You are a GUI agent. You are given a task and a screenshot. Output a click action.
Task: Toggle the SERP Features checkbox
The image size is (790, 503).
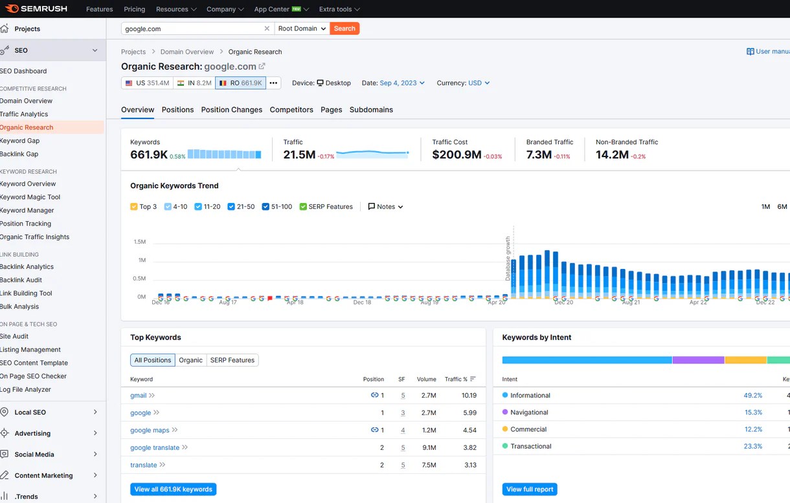tap(303, 206)
